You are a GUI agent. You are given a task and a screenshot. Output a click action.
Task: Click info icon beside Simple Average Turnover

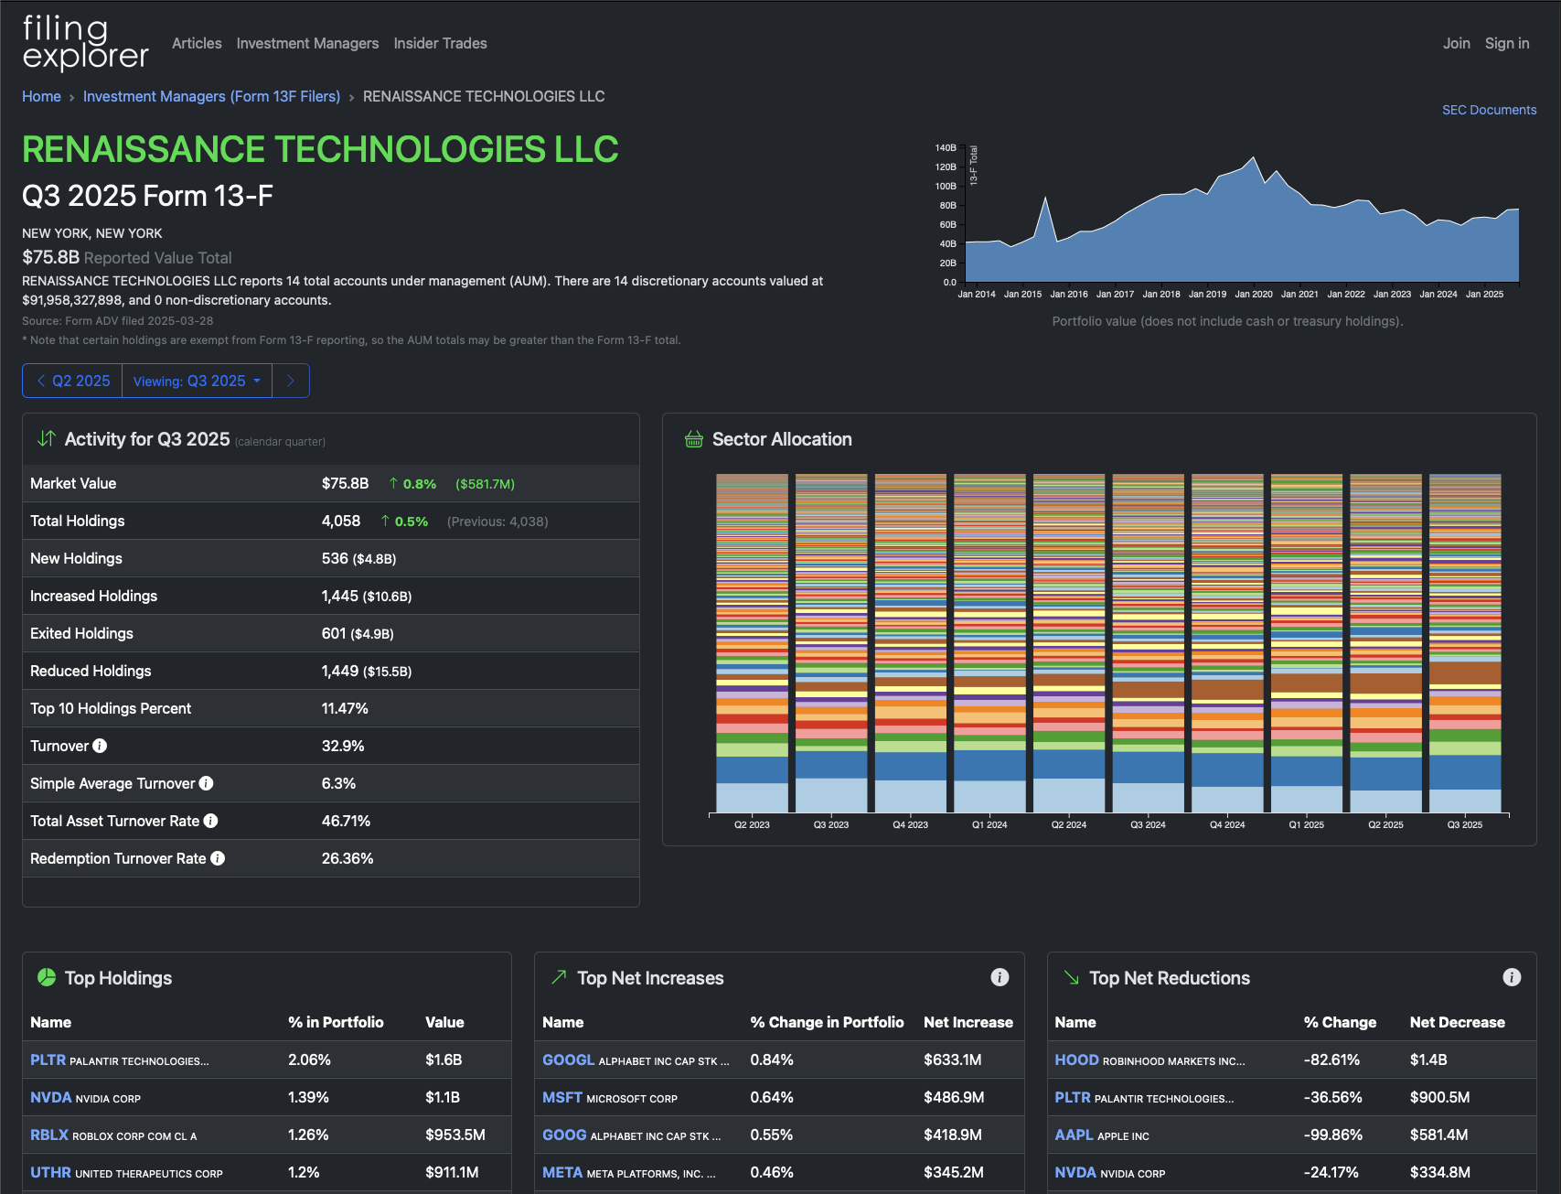206,783
